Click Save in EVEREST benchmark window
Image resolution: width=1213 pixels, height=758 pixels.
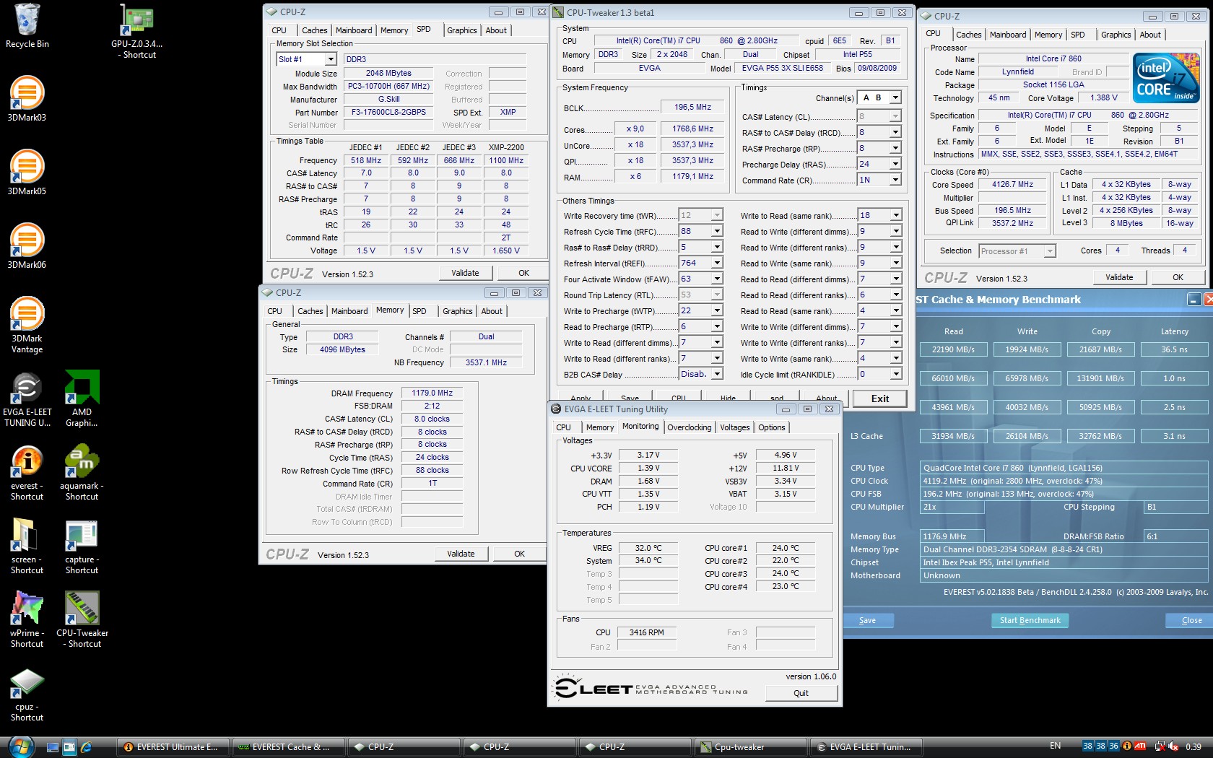point(867,620)
